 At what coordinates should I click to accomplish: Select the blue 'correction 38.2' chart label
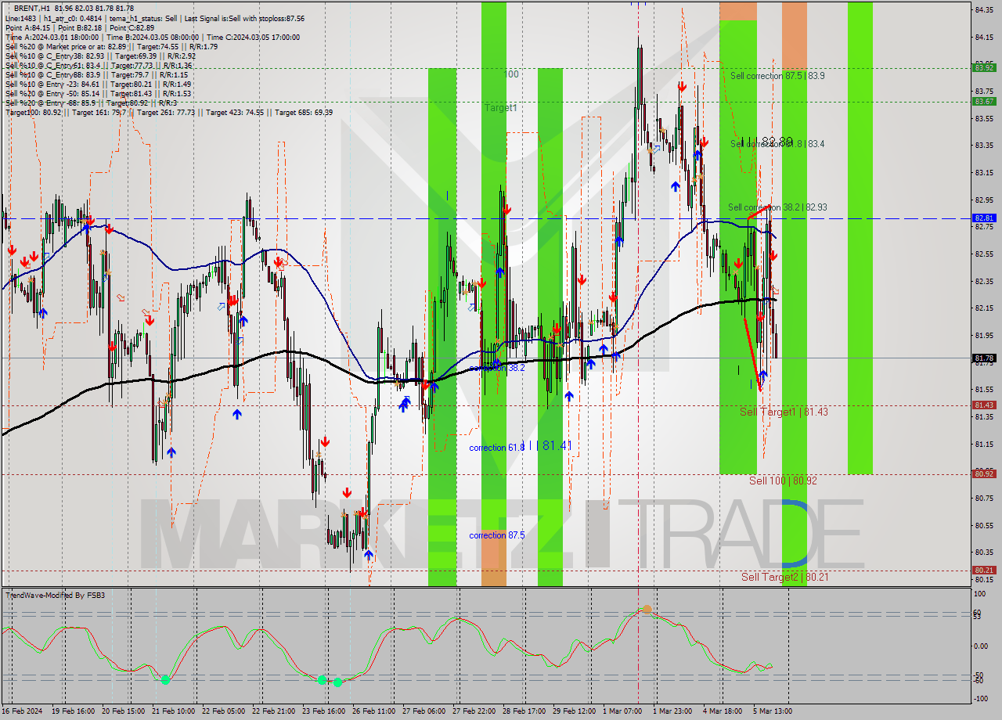(x=497, y=367)
